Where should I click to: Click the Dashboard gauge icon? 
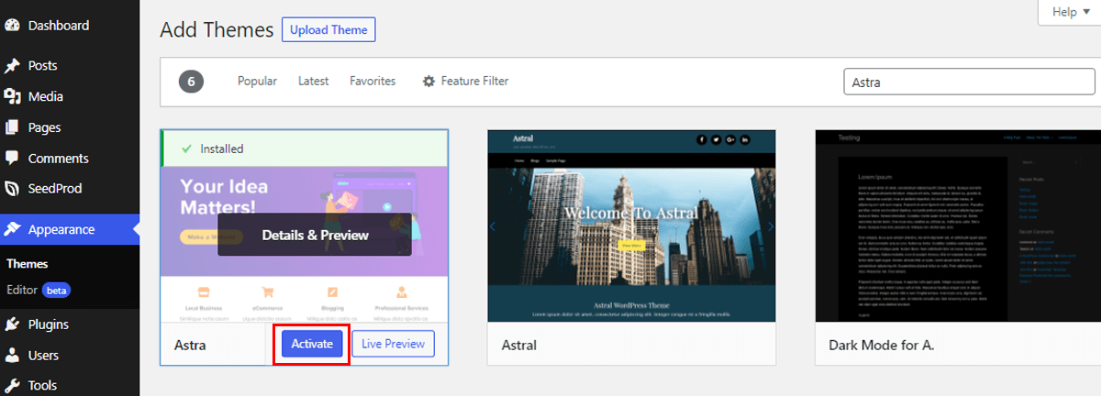point(13,26)
